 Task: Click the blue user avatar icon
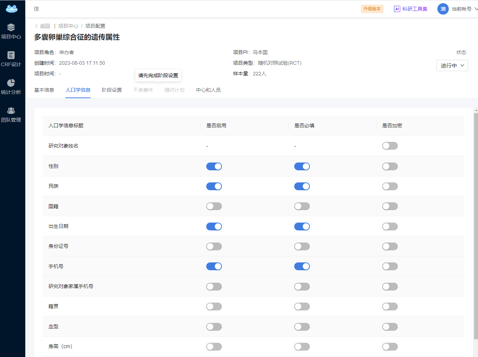point(443,9)
